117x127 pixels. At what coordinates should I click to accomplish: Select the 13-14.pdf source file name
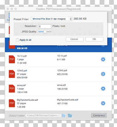click(22, 56)
